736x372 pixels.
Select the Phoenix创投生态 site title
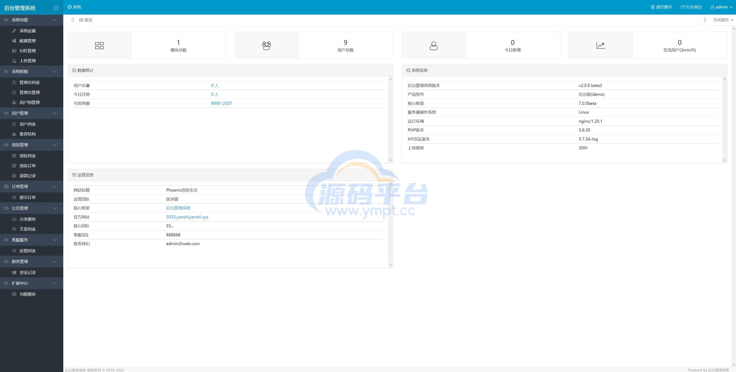click(x=182, y=190)
